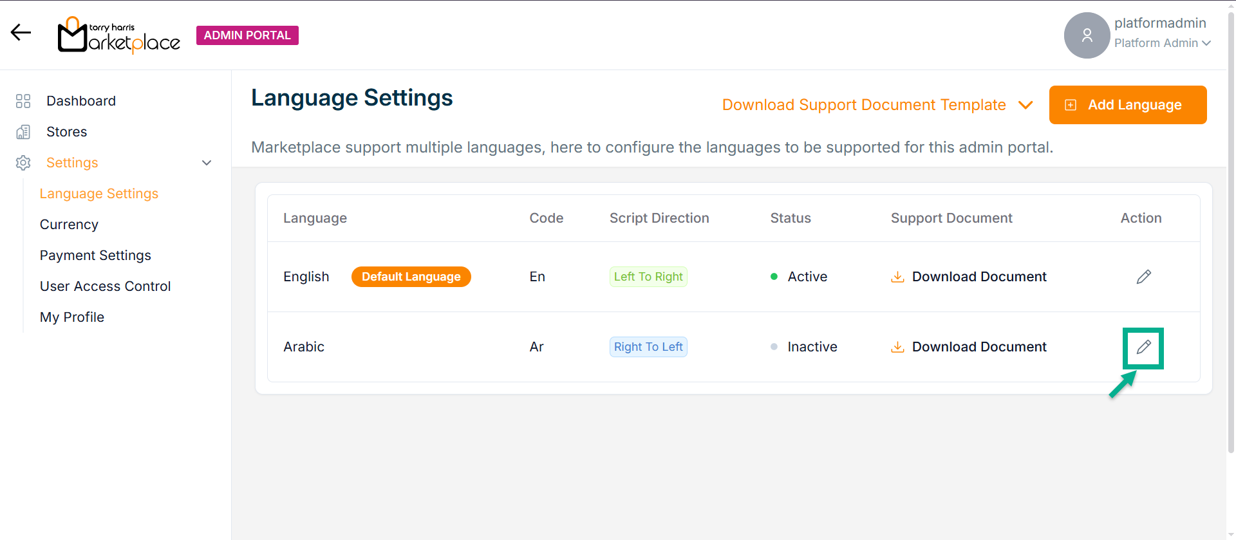
Task: Collapse the Settings sidebar menu
Action: pos(207,163)
